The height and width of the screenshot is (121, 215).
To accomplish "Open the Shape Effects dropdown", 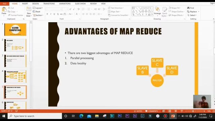I will [176, 15].
